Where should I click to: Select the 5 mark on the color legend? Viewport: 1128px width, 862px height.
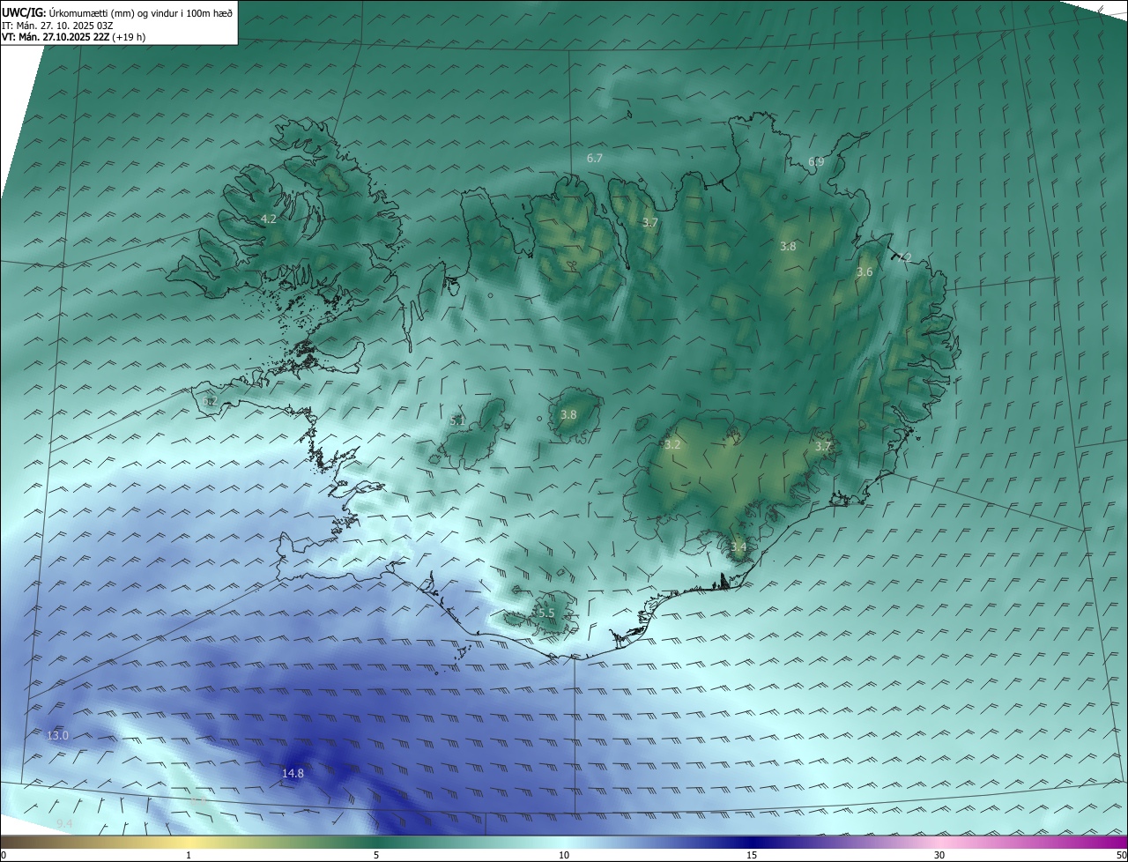click(376, 855)
